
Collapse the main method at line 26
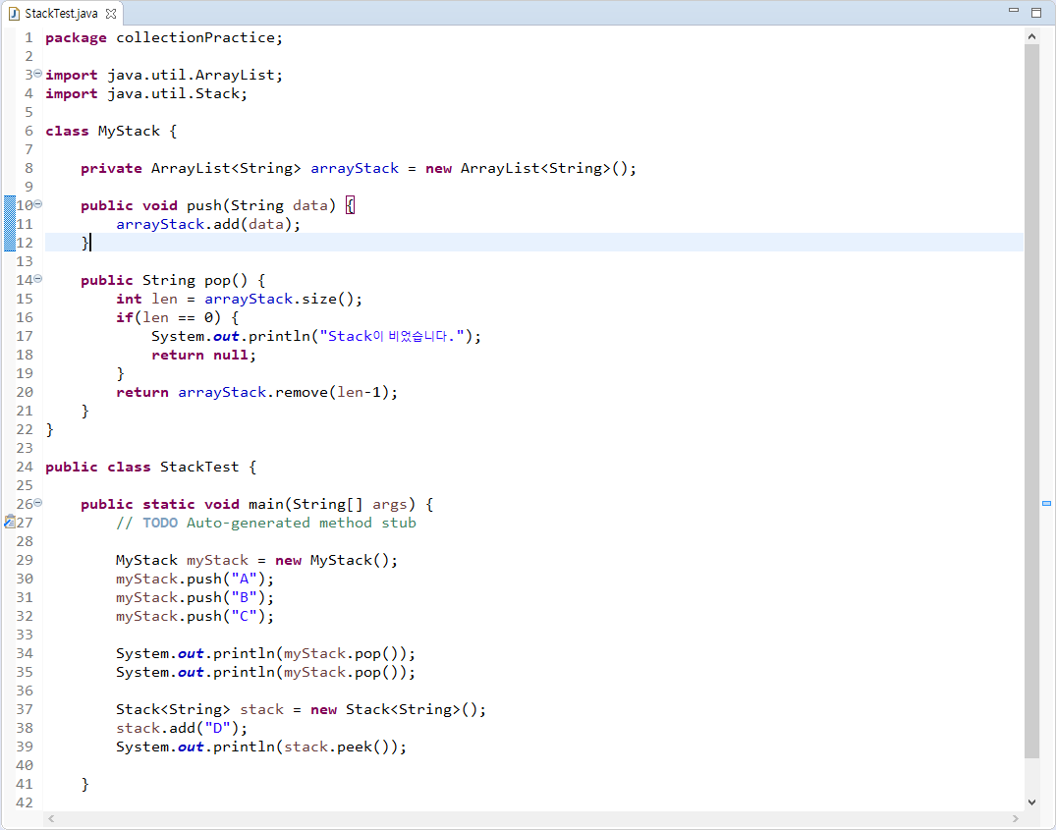click(x=37, y=502)
